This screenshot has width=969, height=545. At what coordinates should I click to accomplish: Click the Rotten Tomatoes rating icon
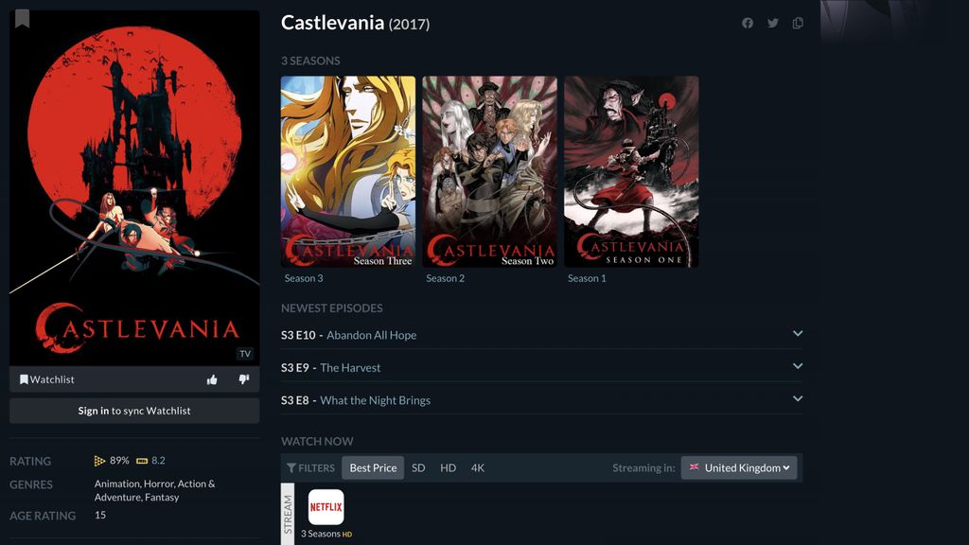[x=98, y=461]
